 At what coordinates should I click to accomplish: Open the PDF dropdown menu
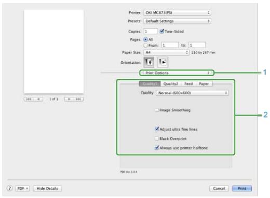[x=22, y=188]
